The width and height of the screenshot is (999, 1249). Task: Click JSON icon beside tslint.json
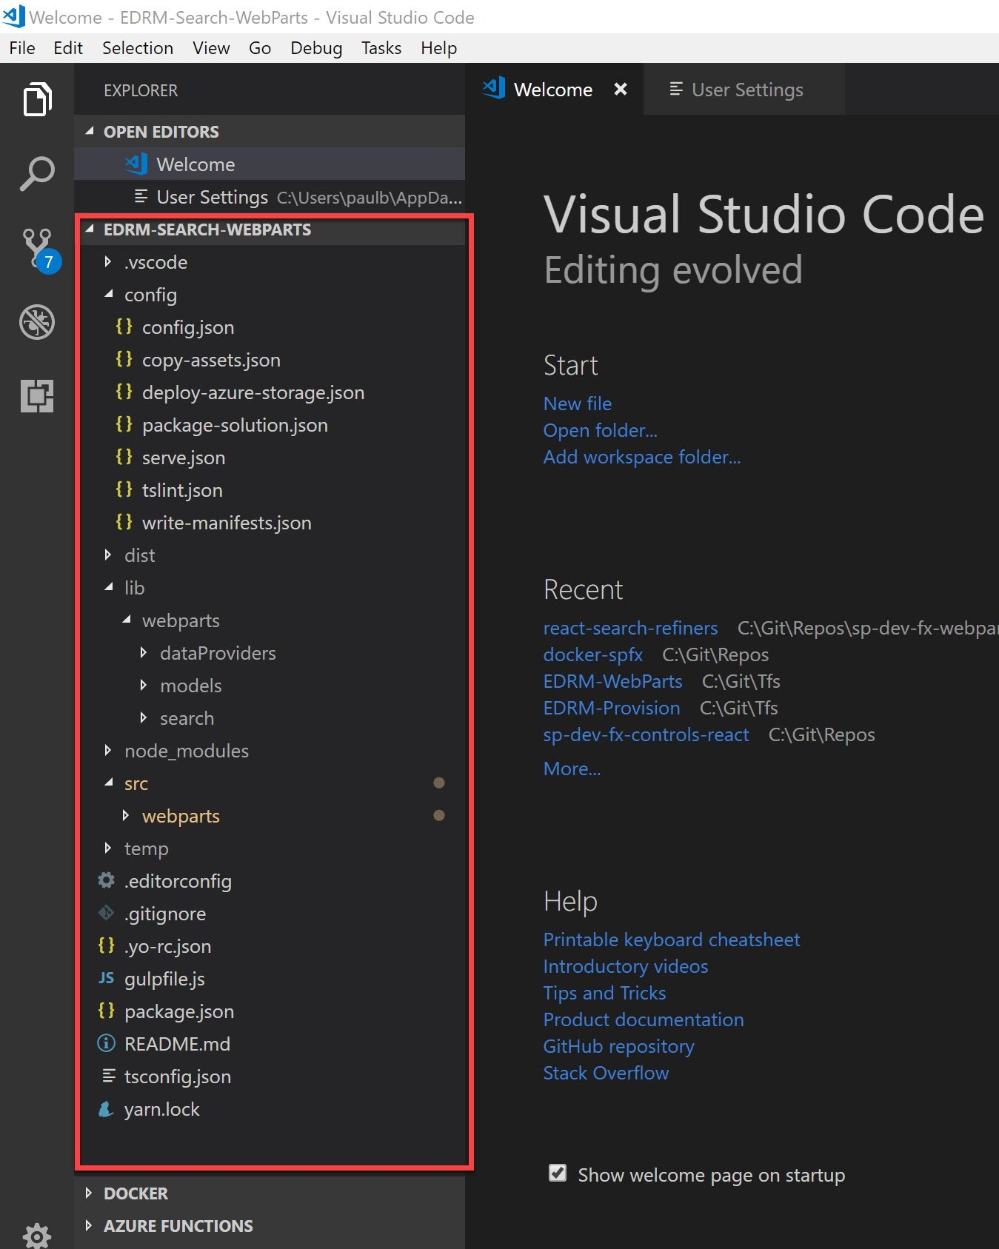[x=124, y=489]
